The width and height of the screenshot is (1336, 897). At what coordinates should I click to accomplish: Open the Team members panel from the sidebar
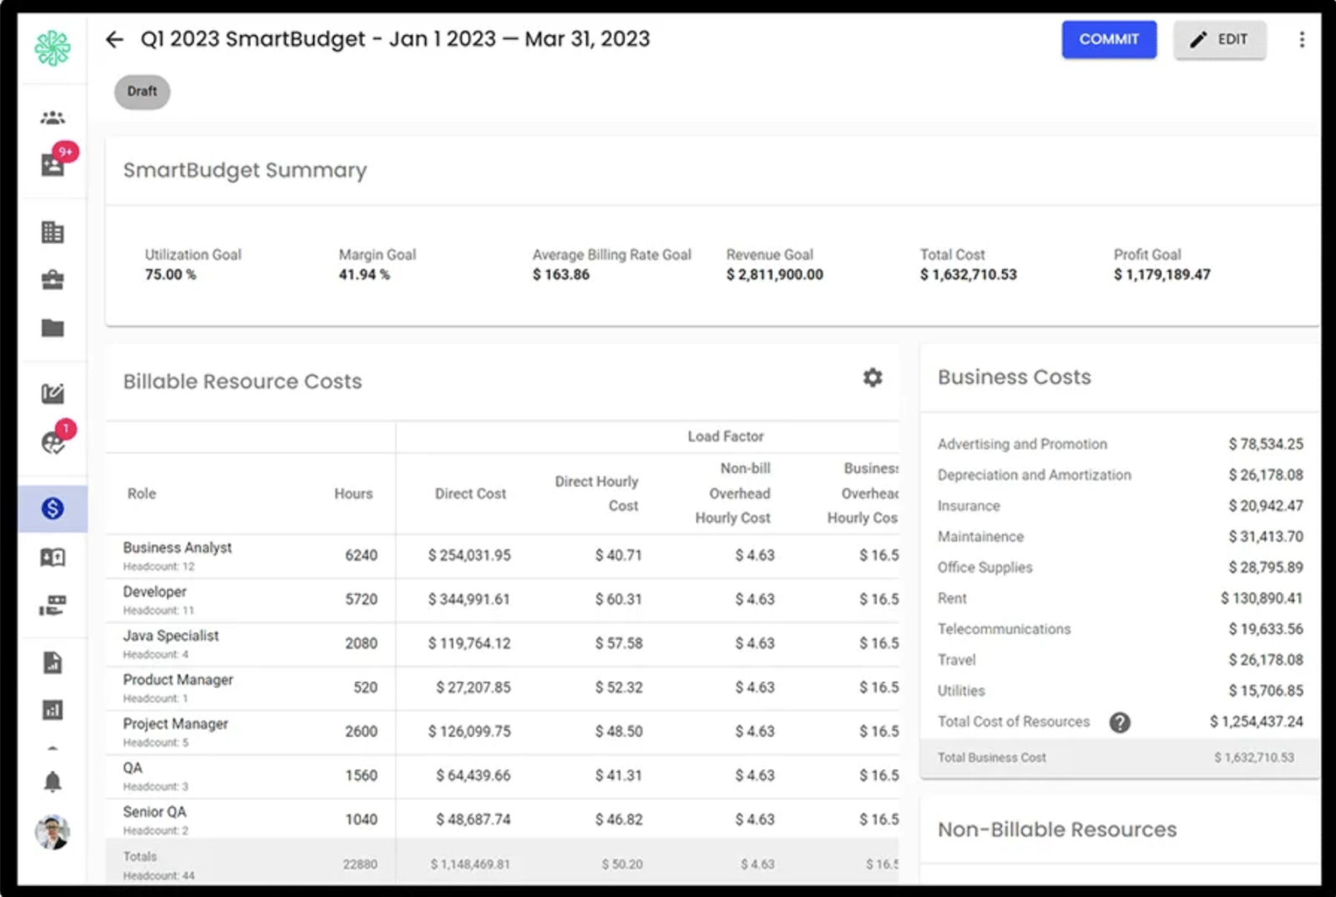coord(53,116)
